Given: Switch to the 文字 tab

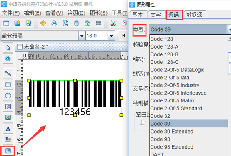Looking at the screenshot, I should click(156, 15).
